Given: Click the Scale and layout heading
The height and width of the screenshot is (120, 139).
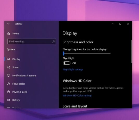Looking at the screenshot, I should (75, 106).
